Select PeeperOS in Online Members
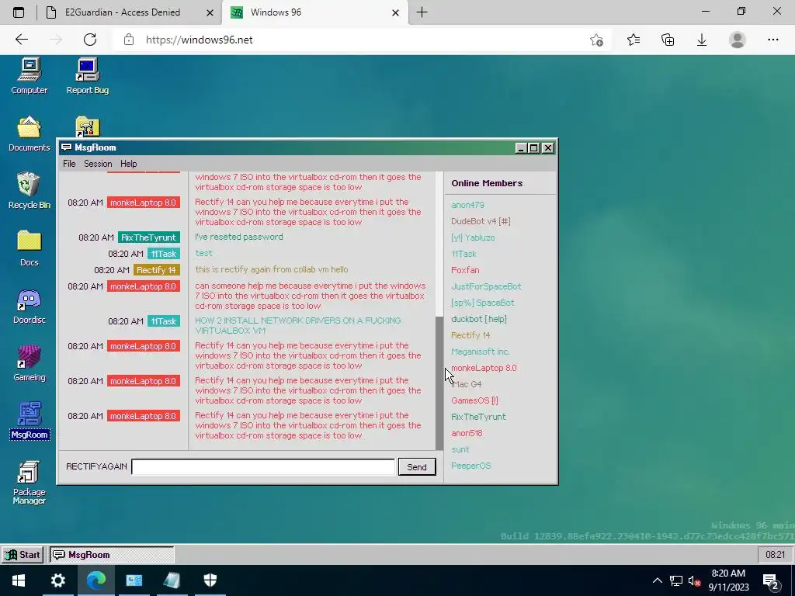Viewport: 795px width, 596px height. click(x=471, y=466)
